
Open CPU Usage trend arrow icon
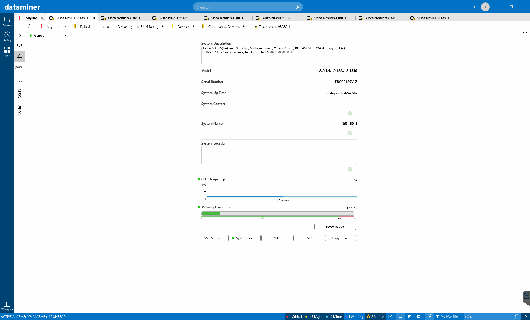223,180
